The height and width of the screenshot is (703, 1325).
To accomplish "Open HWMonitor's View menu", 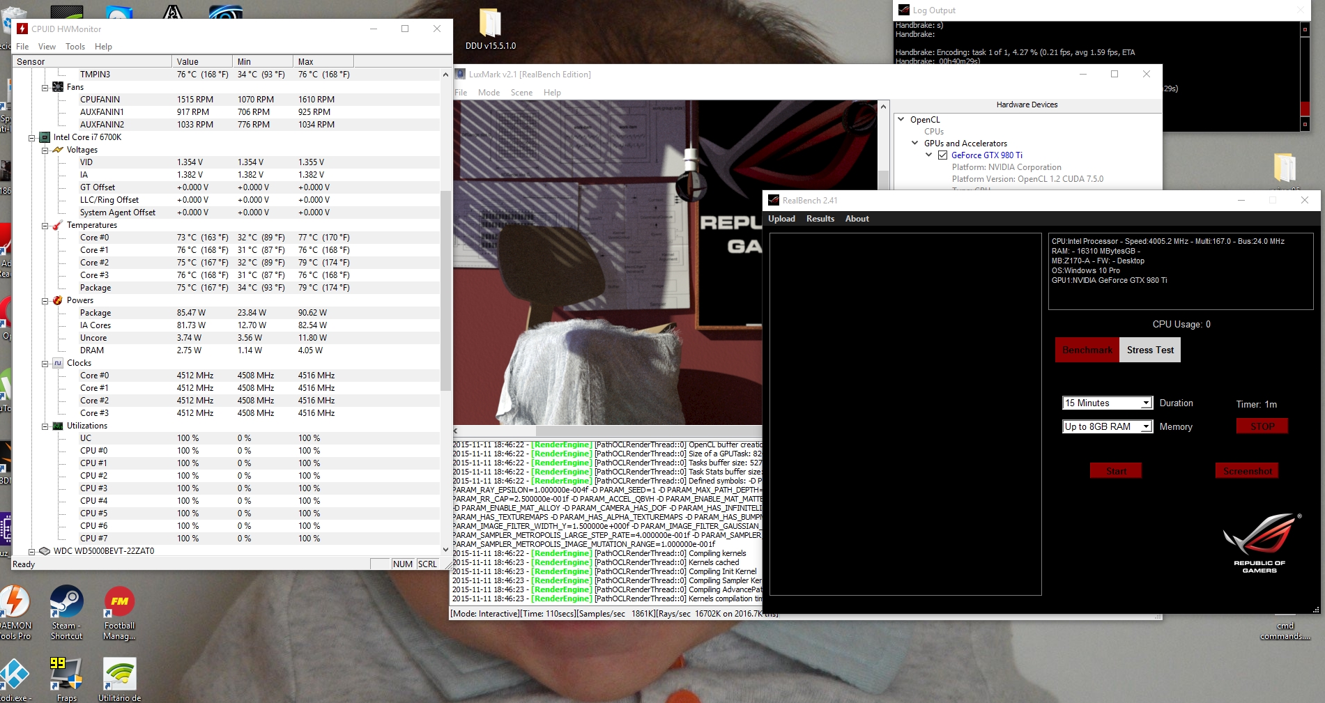I will pos(47,47).
